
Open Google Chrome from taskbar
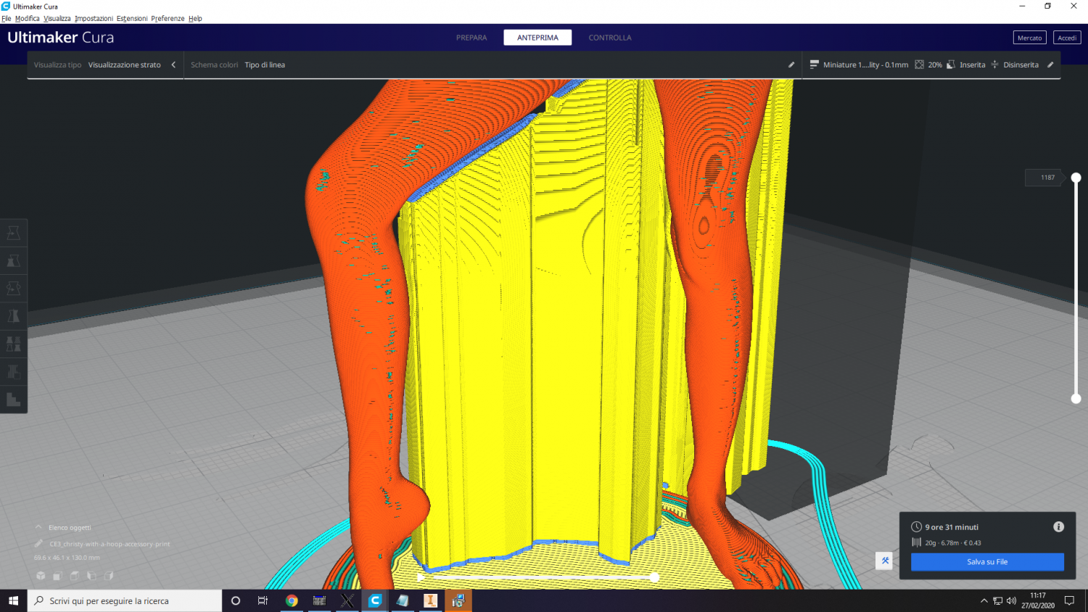tap(292, 600)
